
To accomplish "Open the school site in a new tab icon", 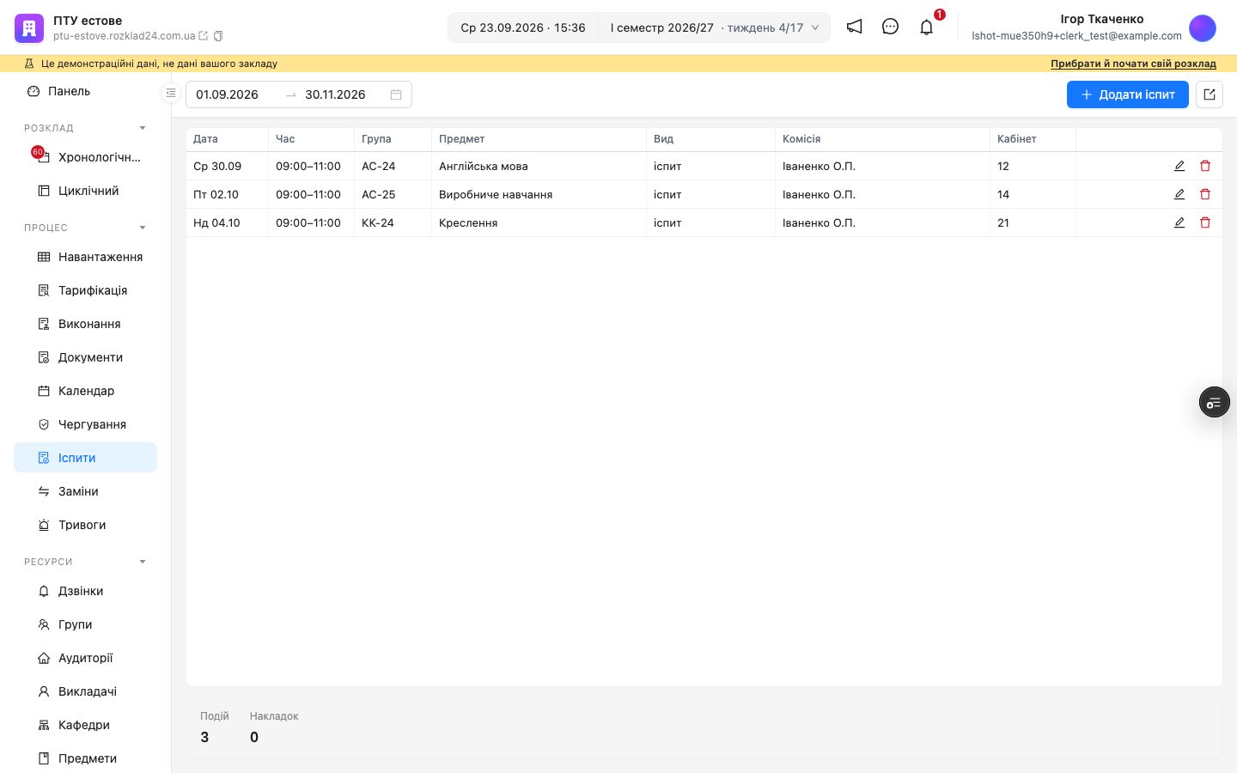I will click(204, 36).
